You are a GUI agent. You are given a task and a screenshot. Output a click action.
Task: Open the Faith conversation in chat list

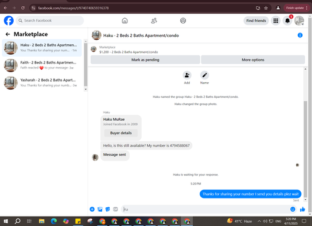point(42,65)
